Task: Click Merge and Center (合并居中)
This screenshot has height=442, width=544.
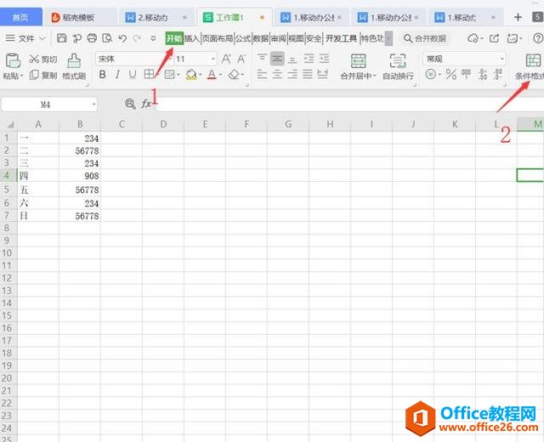Action: [x=358, y=66]
